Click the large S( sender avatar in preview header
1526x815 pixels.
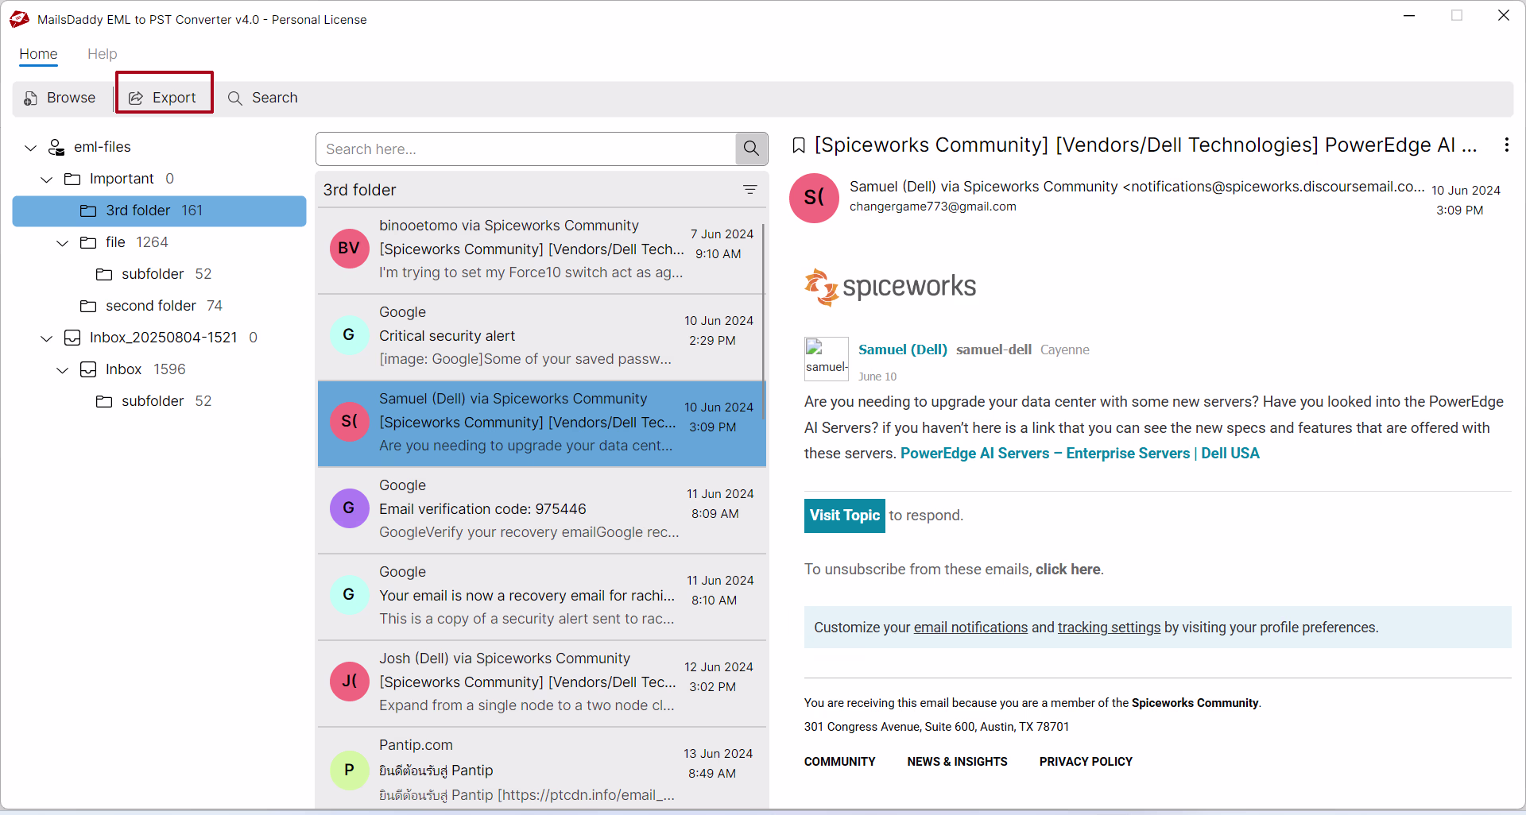814,198
